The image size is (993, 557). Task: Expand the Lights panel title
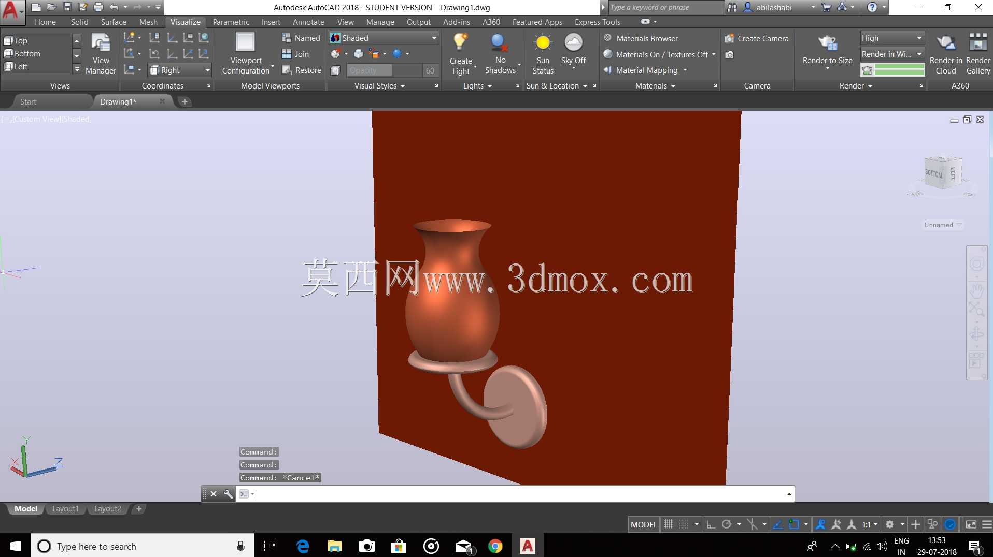point(477,85)
